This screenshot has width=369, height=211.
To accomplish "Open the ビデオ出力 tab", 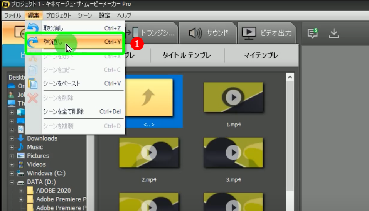I will (x=266, y=33).
